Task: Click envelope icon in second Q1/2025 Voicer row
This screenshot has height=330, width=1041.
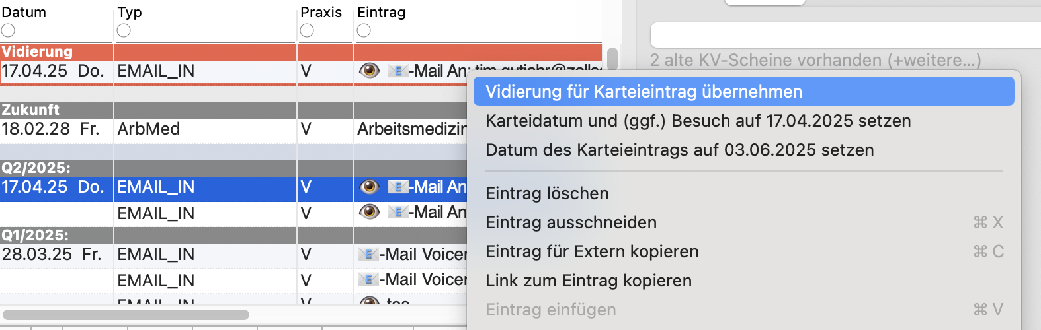Action: point(368,279)
